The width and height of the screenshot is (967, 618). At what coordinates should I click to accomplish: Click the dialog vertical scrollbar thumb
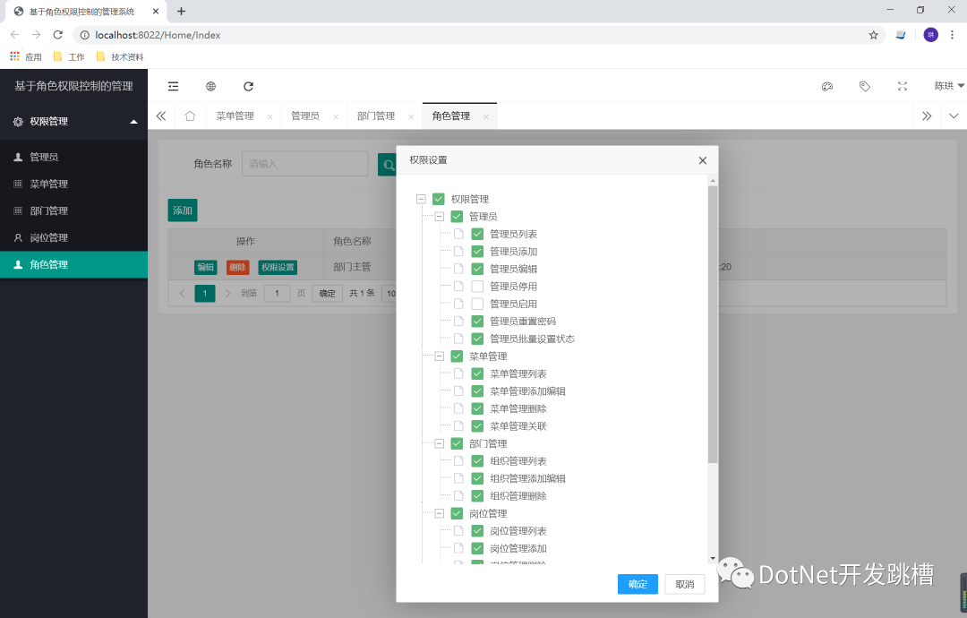pos(713,324)
